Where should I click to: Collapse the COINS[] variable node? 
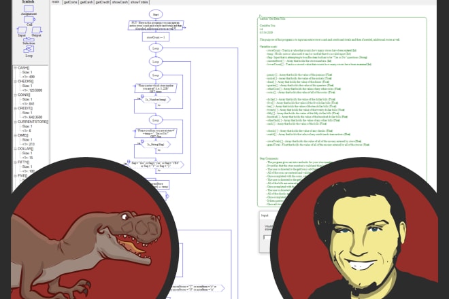16,94
